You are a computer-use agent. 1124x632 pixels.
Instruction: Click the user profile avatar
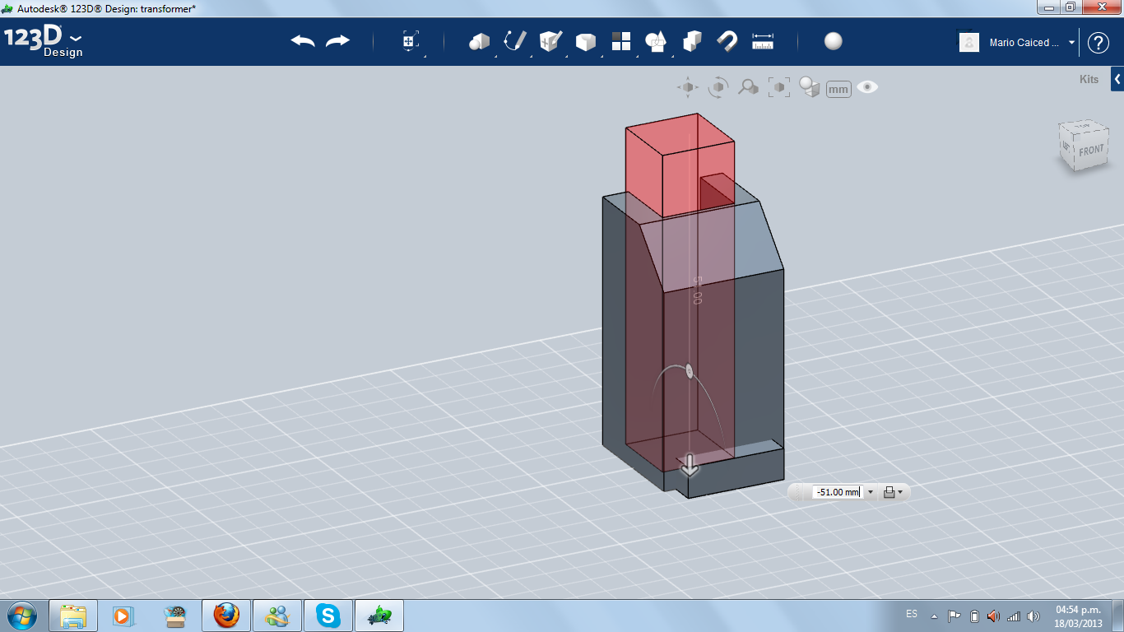[969, 43]
